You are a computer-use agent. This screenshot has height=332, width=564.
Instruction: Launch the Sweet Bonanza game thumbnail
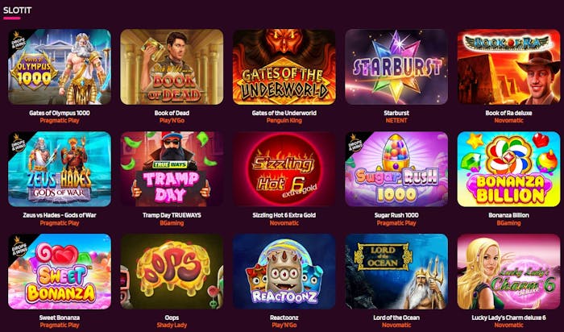60,272
